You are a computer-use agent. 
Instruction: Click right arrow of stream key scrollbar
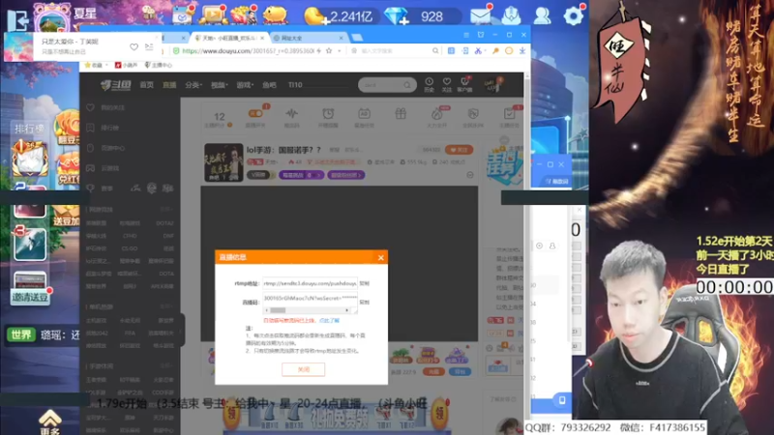(x=347, y=310)
